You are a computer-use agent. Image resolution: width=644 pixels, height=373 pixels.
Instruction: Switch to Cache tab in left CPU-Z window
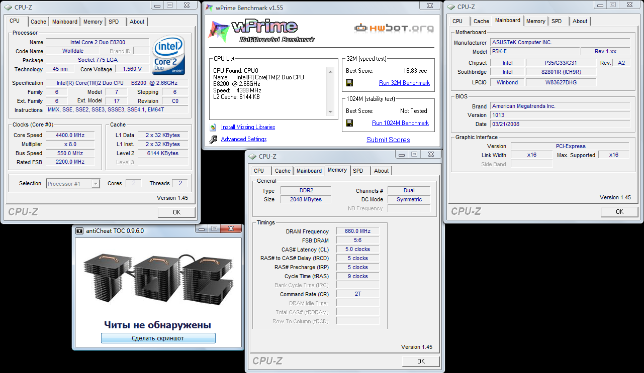pos(38,22)
